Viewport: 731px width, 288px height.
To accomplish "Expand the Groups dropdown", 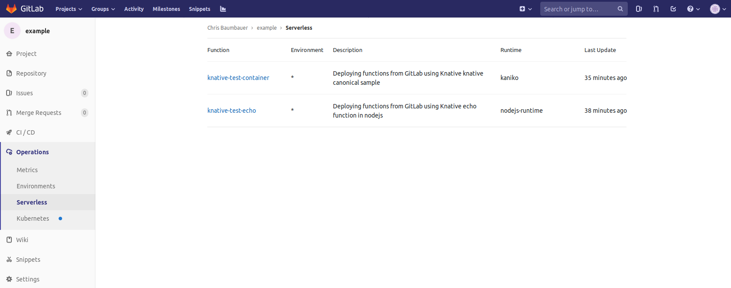I will tap(103, 9).
